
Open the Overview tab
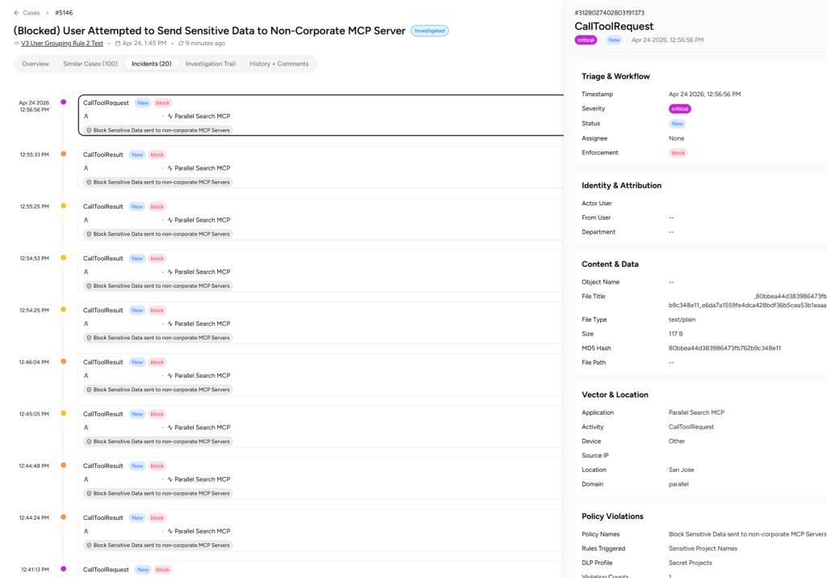click(36, 64)
